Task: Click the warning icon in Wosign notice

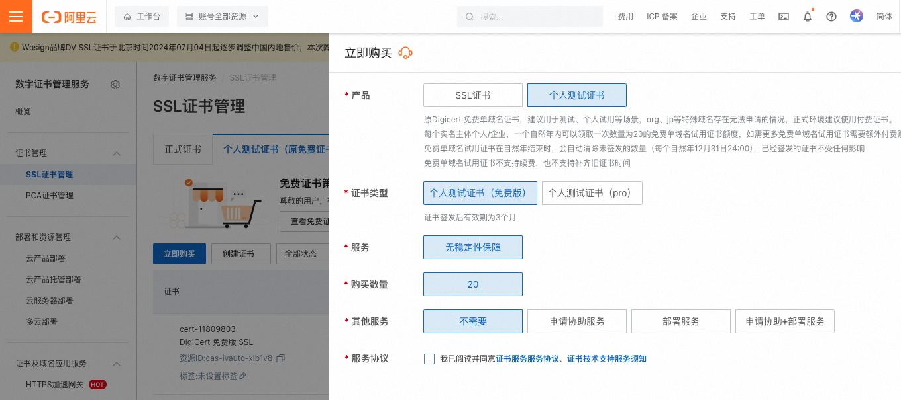Action: point(14,48)
